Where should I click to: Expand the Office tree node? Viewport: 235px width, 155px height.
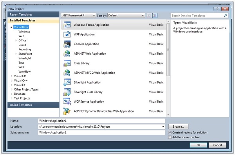tap(16, 41)
